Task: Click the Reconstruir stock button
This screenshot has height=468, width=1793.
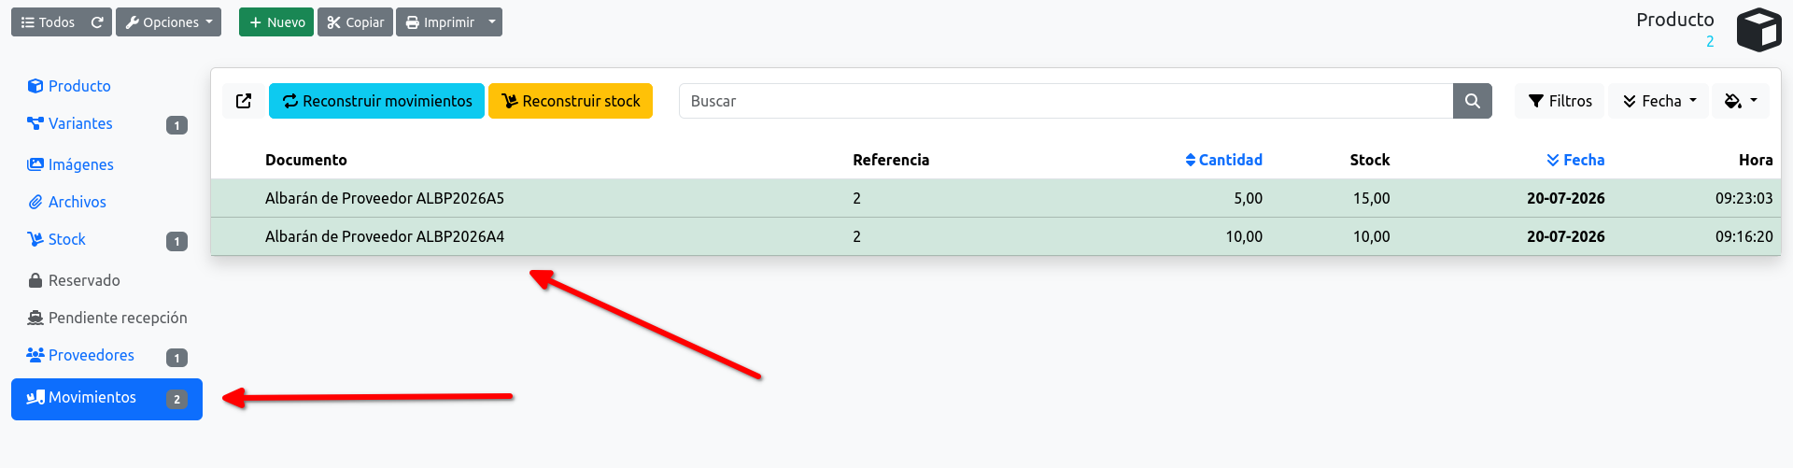Action: pyautogui.click(x=571, y=101)
